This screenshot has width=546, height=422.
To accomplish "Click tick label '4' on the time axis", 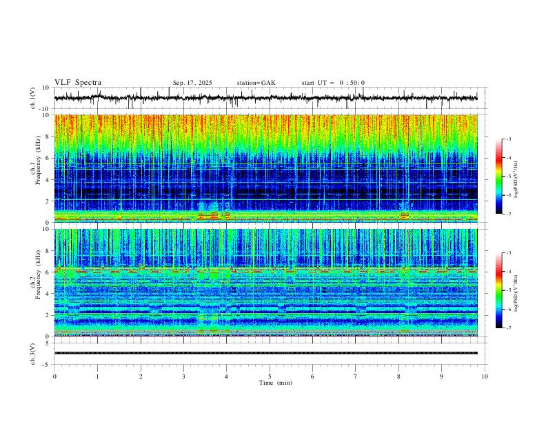I will (x=227, y=376).
